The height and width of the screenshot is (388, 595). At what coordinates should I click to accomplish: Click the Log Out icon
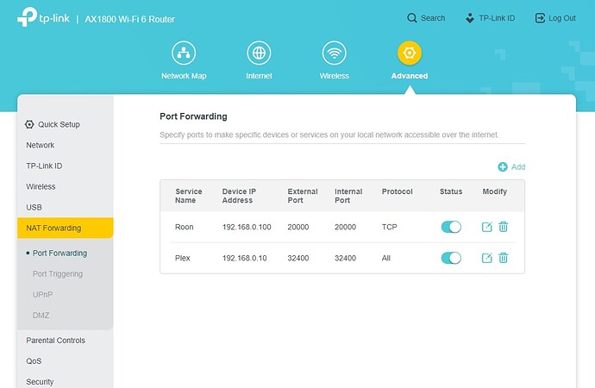click(x=540, y=18)
